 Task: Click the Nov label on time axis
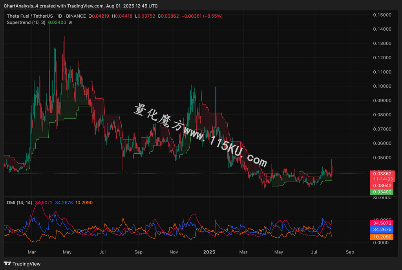click(174, 252)
